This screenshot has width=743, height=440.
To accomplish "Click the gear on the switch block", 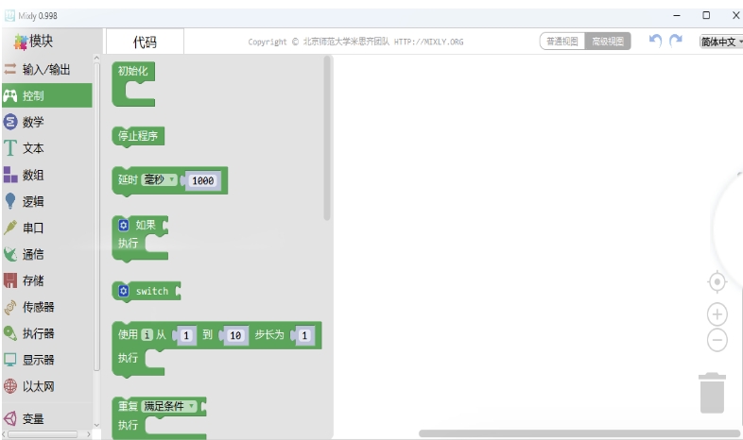I will click(x=124, y=291).
